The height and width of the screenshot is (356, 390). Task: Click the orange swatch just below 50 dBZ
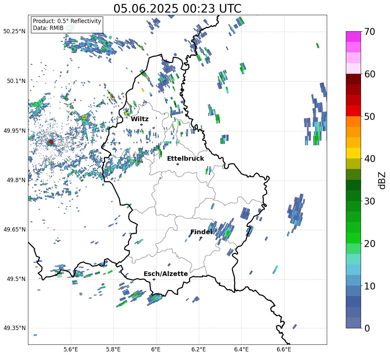point(353,122)
